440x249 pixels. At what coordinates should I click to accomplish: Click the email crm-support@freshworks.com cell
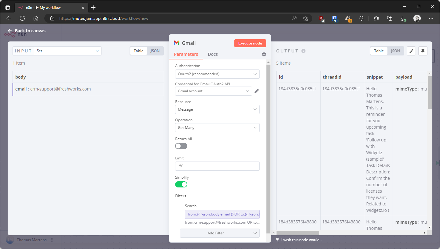pos(88,89)
